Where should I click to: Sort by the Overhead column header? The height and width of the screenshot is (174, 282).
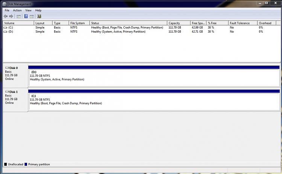pyautogui.click(x=267, y=23)
